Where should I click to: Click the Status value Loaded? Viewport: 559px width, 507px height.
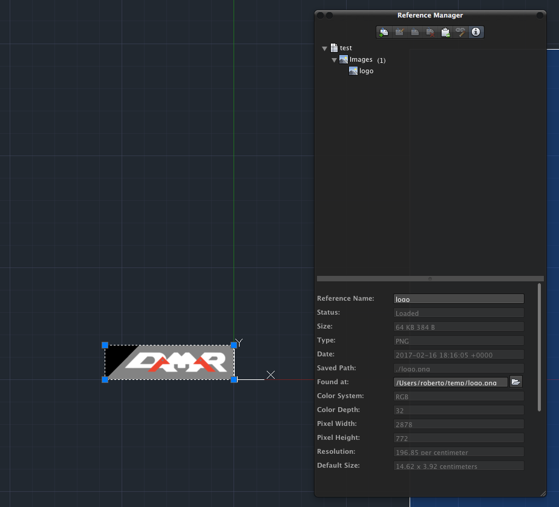[459, 313]
